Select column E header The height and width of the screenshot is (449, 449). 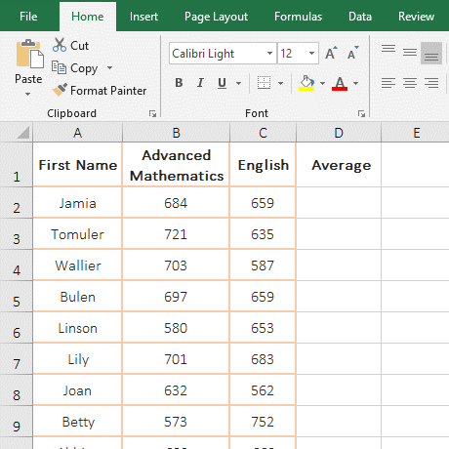[416, 133]
